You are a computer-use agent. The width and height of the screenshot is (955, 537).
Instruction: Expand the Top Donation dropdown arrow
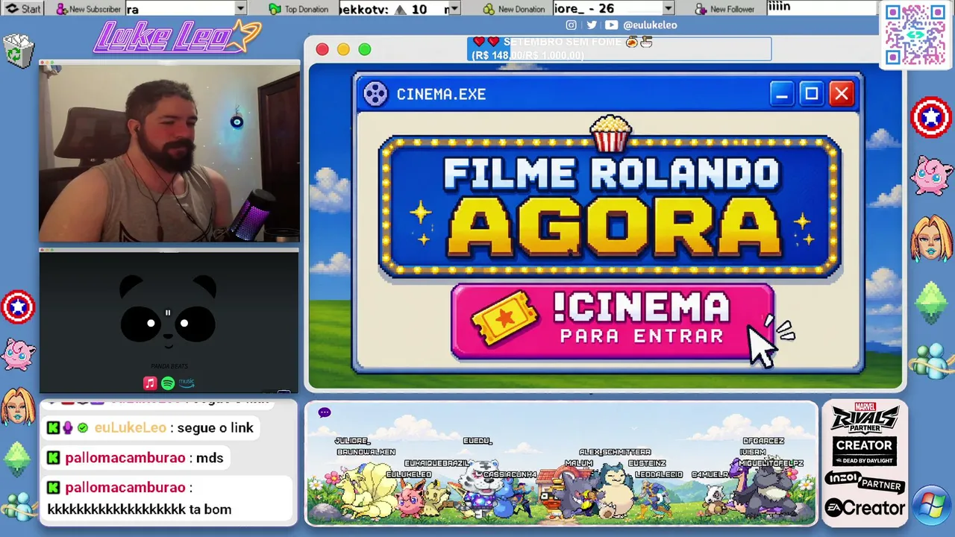pos(454,9)
